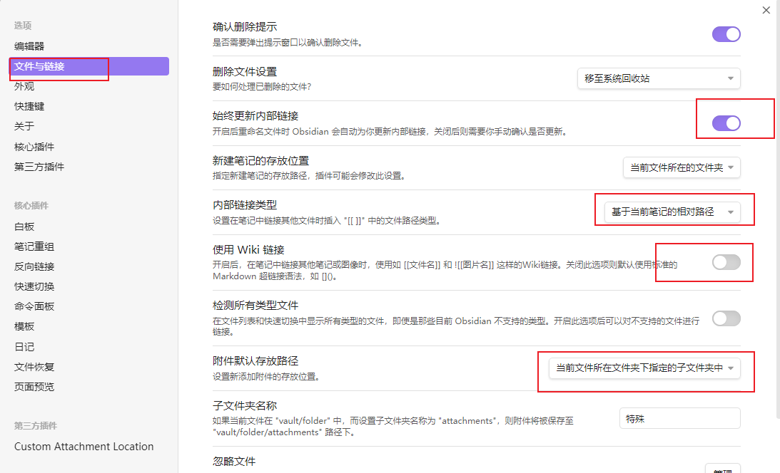780x473 pixels.
Task: Open the 文件恢复 plugin settings
Action: point(34,367)
